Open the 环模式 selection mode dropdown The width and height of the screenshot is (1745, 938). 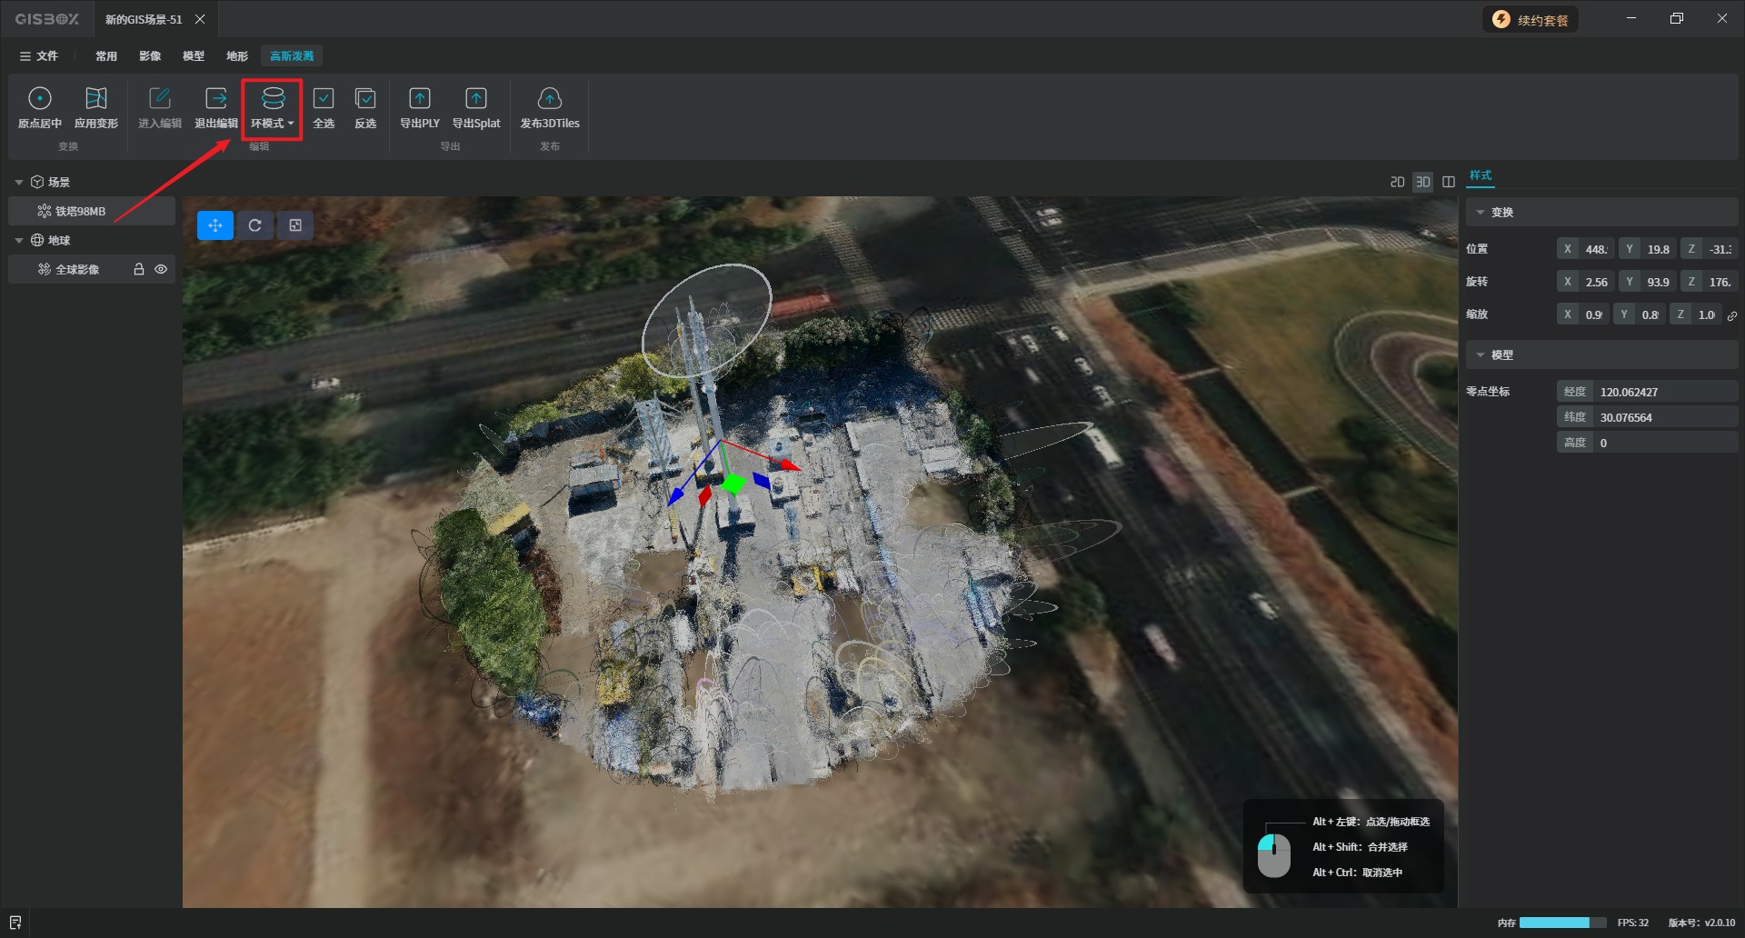click(x=273, y=108)
